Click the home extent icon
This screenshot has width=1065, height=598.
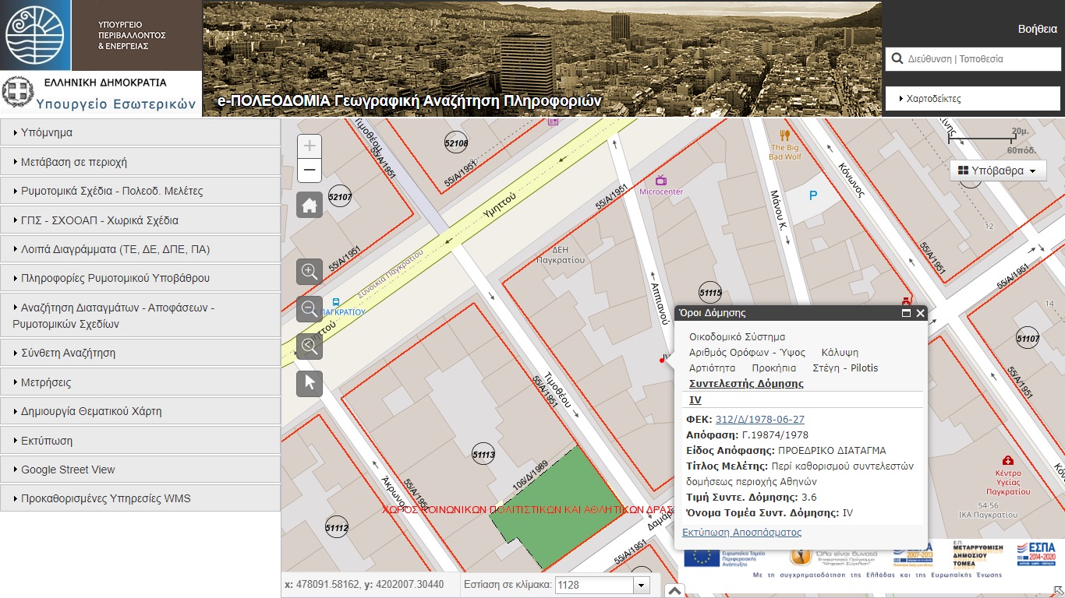(x=310, y=206)
